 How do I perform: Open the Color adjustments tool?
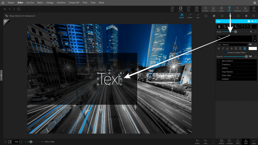click(x=181, y=9)
